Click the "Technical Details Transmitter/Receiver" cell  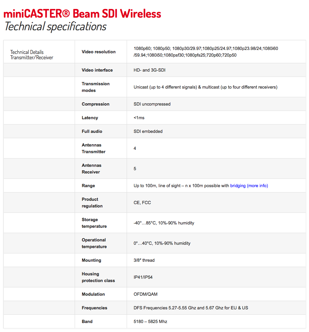click(x=32, y=55)
